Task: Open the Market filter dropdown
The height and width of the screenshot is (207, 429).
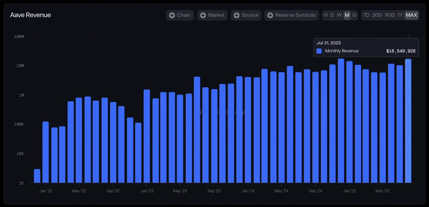Action: pyautogui.click(x=212, y=15)
